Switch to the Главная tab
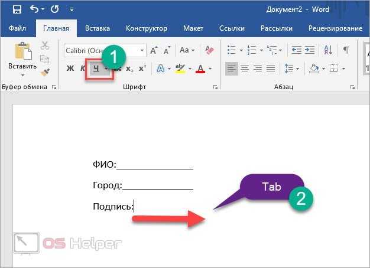This screenshot has width=370, height=268. pyautogui.click(x=56, y=28)
